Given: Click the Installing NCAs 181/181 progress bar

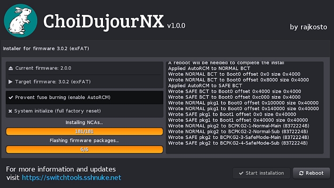Looking at the screenshot, I should click(x=84, y=132).
